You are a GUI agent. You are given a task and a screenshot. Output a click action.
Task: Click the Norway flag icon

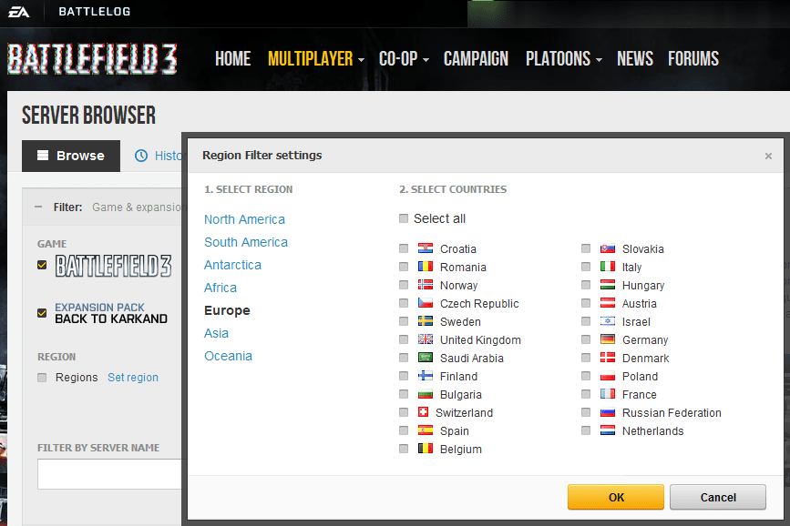click(x=426, y=285)
